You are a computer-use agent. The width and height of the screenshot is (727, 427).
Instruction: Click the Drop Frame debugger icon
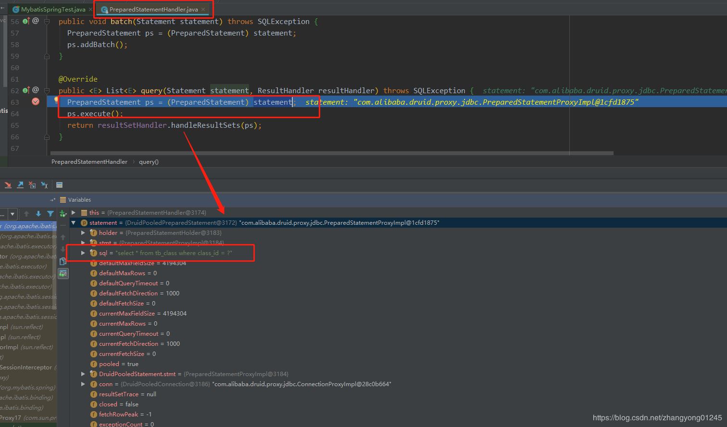[32, 185]
